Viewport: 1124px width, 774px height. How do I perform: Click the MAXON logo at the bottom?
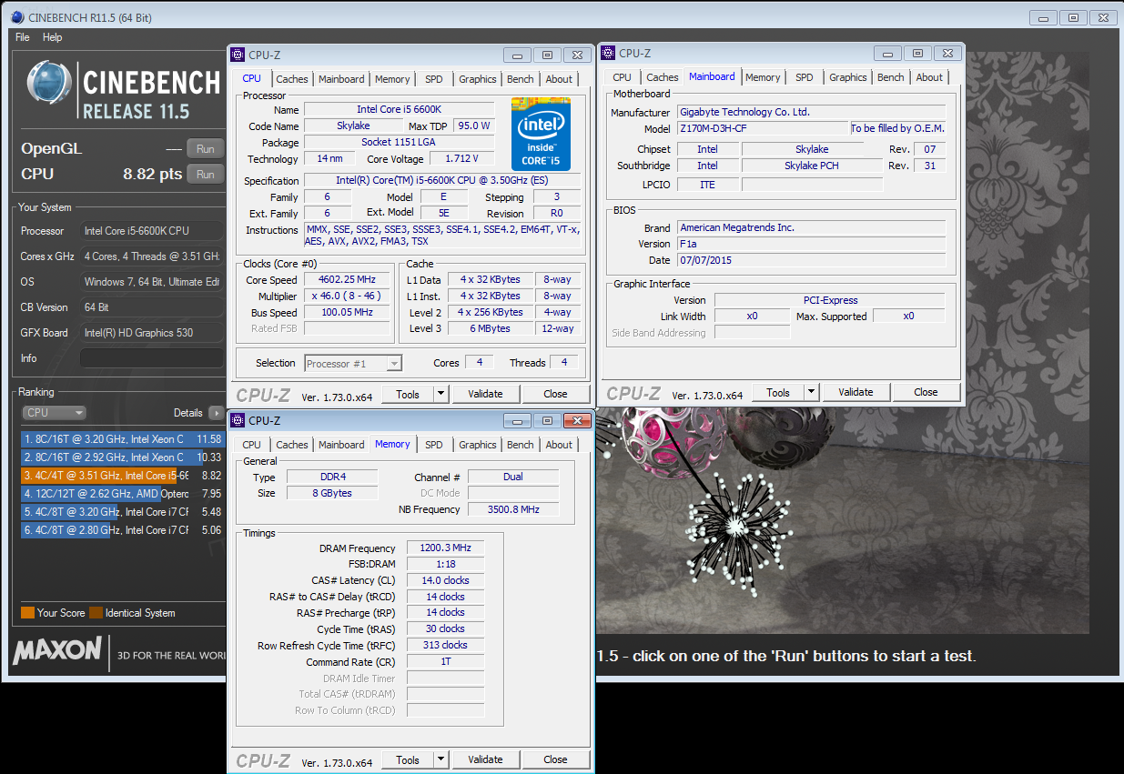[57, 649]
